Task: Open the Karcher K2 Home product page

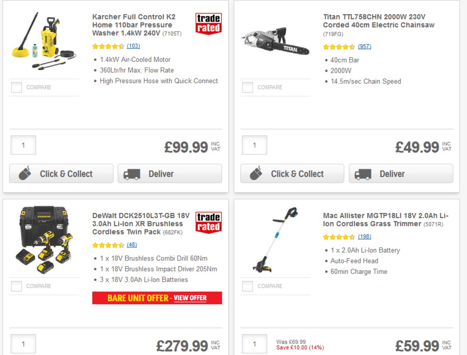Action: click(x=133, y=25)
